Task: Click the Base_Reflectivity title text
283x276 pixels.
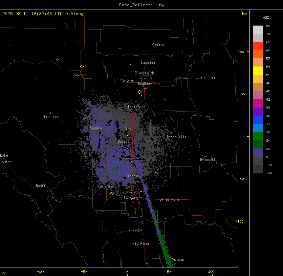Action: (x=141, y=5)
